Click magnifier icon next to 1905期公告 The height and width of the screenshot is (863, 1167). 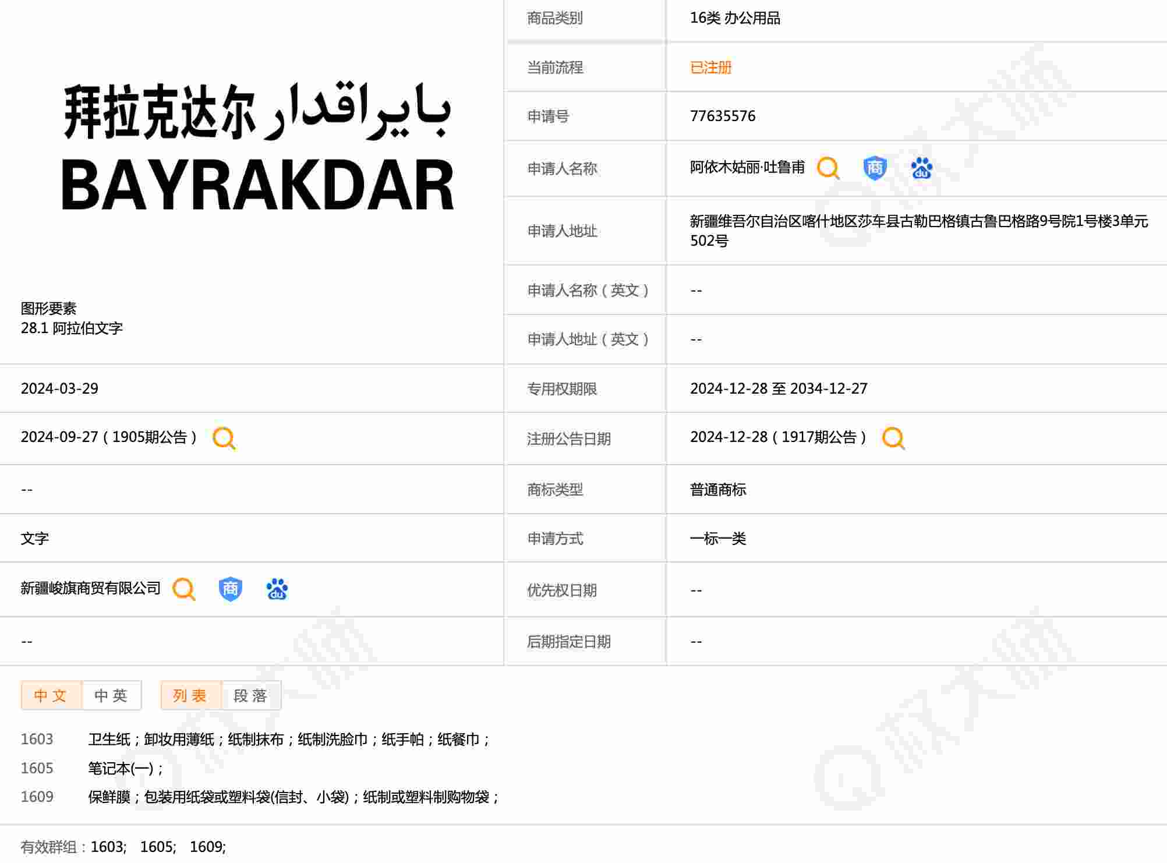pos(224,438)
